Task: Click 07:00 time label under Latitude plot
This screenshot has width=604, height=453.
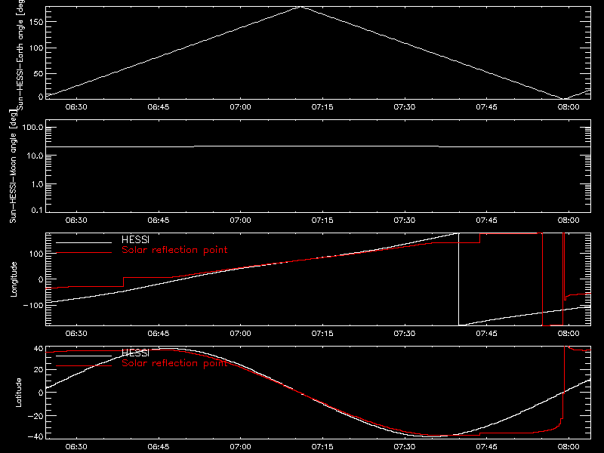Action: click(240, 447)
